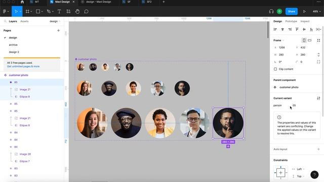Open the person variant value 05 dropdown
This screenshot has height=182, width=324.
pyautogui.click(x=294, y=106)
